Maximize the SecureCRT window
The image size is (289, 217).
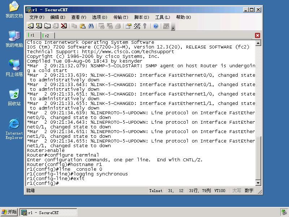(x=252, y=10)
